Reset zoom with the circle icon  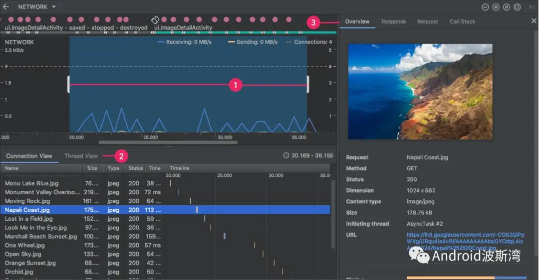(507, 7)
